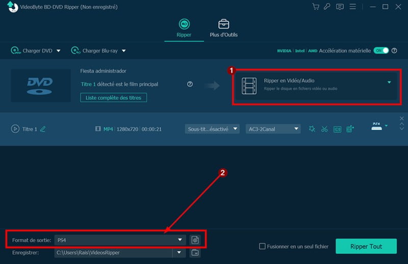408x264 pixels.
Task: Click the MP4 format label
Action: [x=108, y=129]
